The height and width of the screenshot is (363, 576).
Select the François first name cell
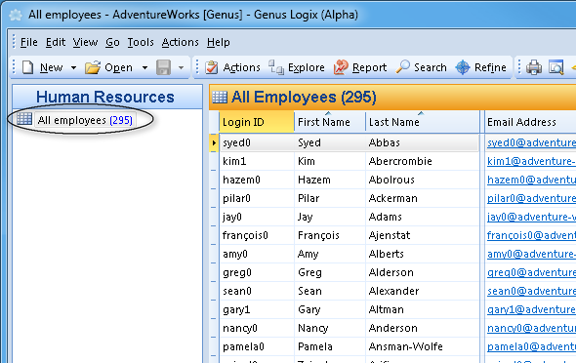(x=330, y=235)
